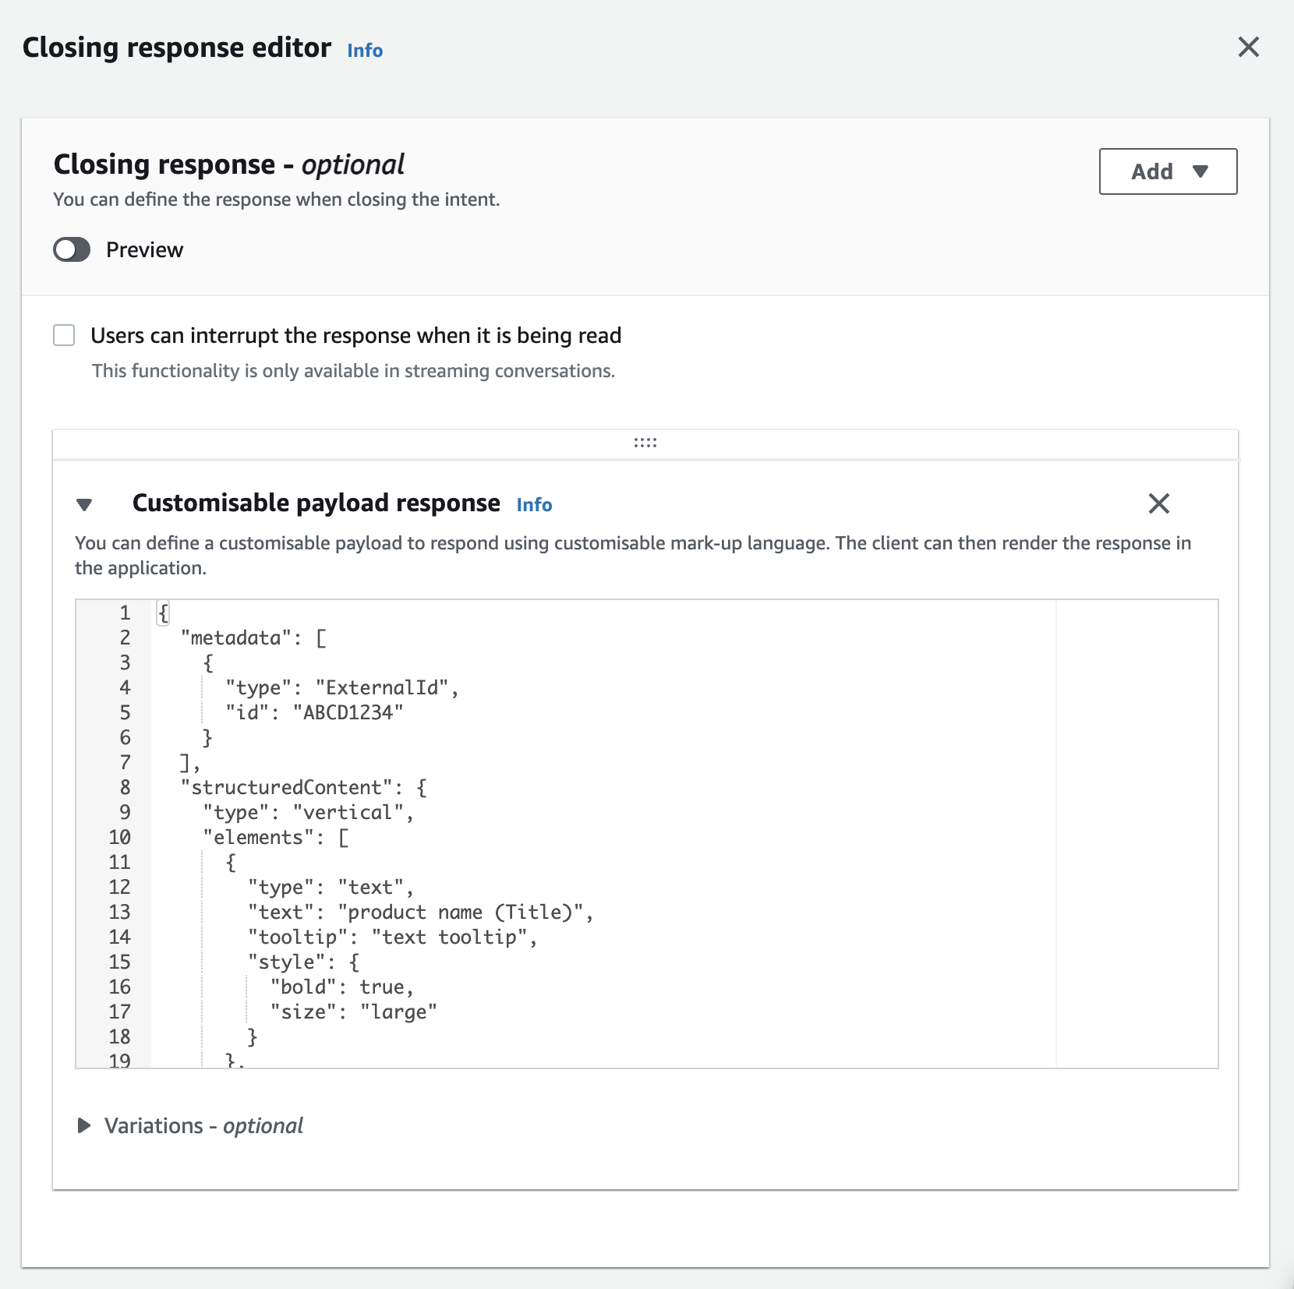Screen dimensions: 1294x1289
Task: Click the "text tooltip" value
Action: pos(450,938)
